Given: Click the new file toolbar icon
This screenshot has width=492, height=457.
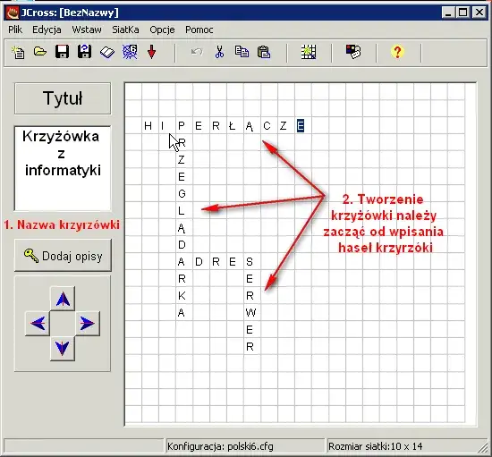Looking at the screenshot, I should coord(18,52).
